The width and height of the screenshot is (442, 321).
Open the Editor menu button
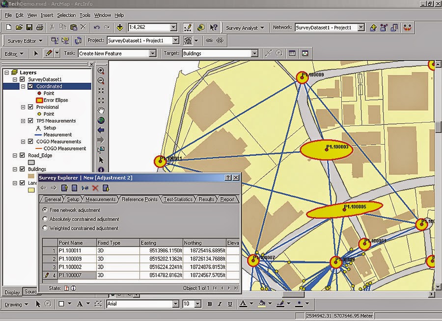pyautogui.click(x=14, y=54)
